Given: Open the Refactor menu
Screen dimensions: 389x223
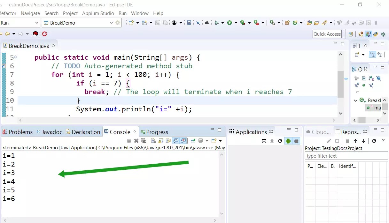Looking at the screenshot, I should click(x=8, y=13).
